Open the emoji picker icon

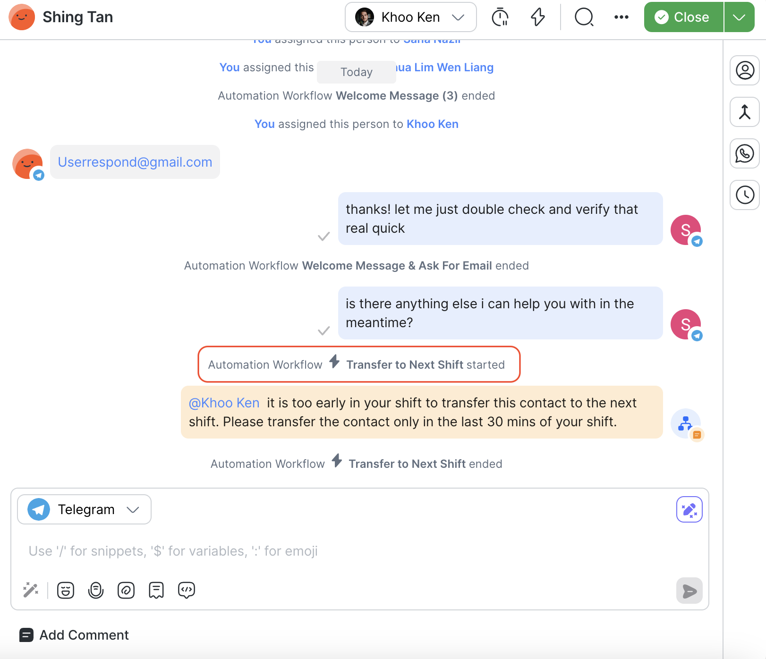click(66, 590)
